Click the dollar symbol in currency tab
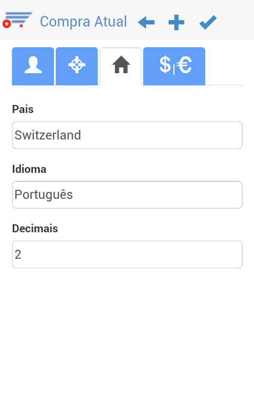The height and width of the screenshot is (403, 254). (x=165, y=65)
